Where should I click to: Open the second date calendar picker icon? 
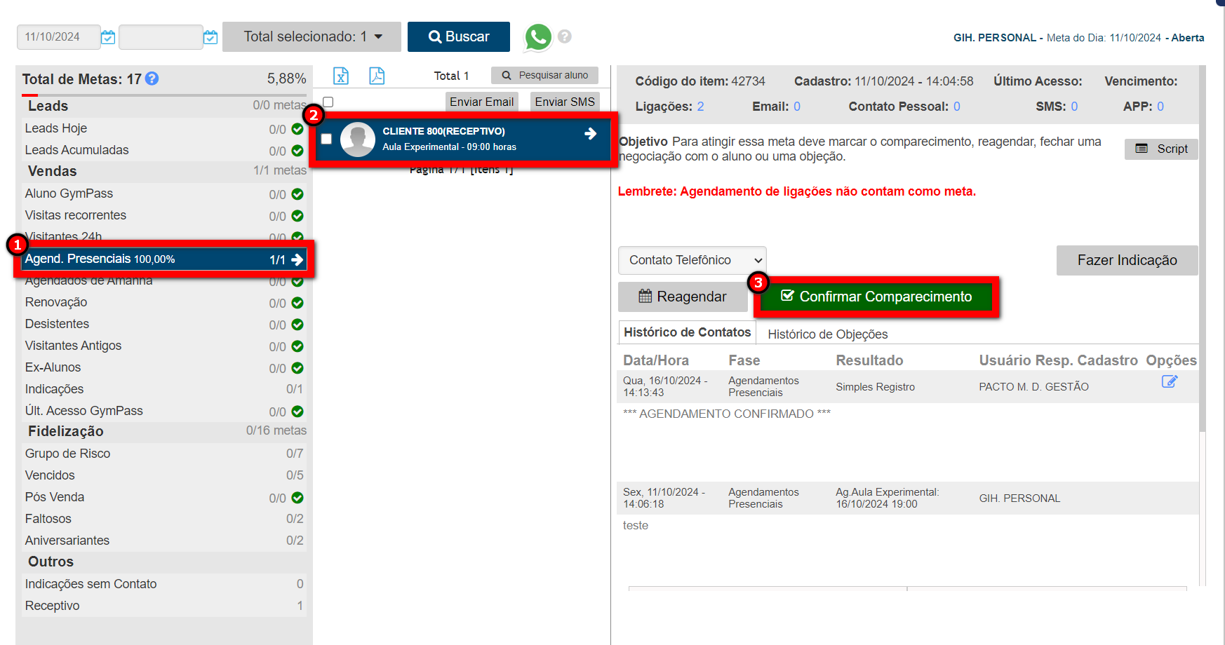coord(210,37)
